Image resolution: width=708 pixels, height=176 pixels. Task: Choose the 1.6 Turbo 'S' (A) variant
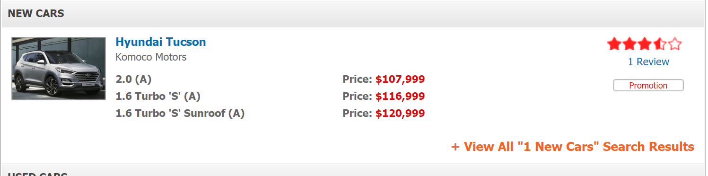tap(158, 96)
